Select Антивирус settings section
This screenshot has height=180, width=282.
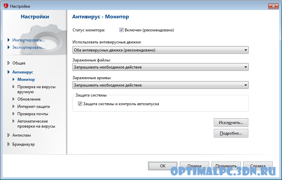pos(23,72)
